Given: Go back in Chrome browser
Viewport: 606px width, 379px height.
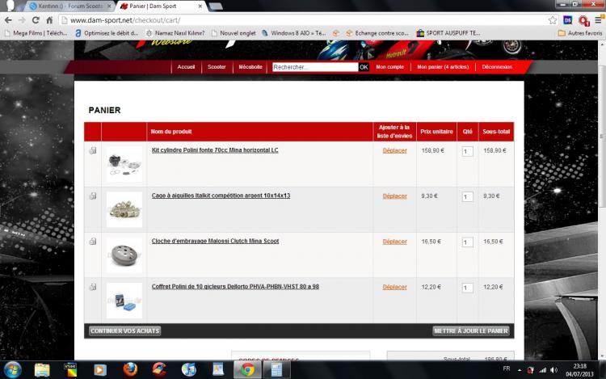Looking at the screenshot, I should [x=8, y=20].
